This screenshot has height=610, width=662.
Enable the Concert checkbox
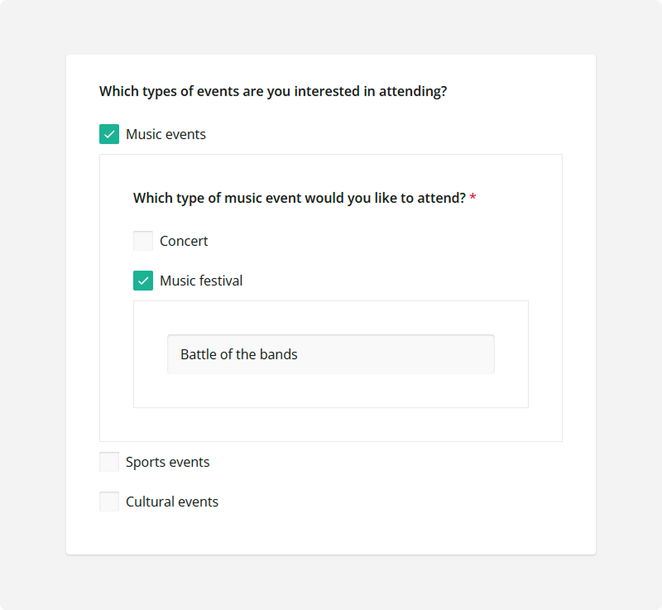(142, 240)
